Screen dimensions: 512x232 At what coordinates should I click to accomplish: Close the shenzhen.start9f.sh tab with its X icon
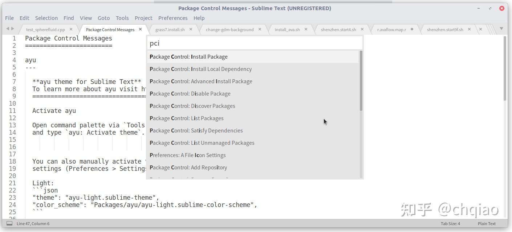pos(469,29)
